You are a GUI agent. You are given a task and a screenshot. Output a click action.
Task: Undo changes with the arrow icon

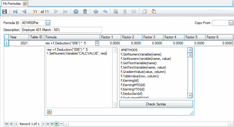pyautogui.click(x=105, y=12)
